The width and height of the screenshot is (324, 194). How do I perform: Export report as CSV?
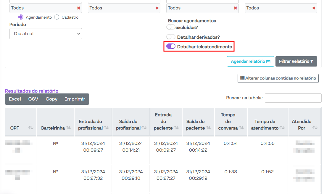click(x=33, y=99)
